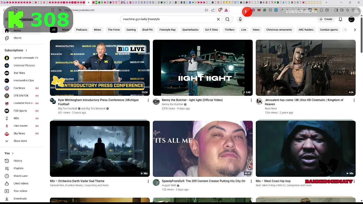Screen dimensions: 363x204
Task: Play ITS ALL ME SpeedyFromDa9 thumbnail
Action: (203, 149)
